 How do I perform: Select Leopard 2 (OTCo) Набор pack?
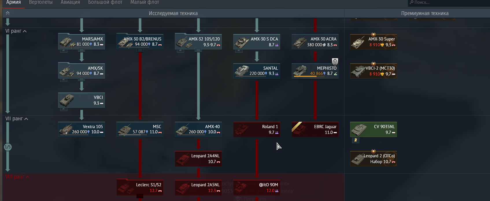[x=373, y=159]
